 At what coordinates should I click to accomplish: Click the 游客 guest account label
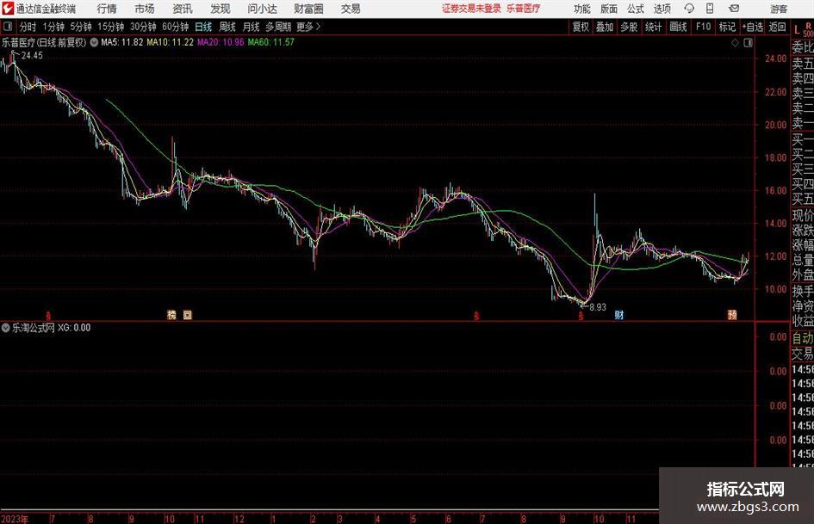779,9
